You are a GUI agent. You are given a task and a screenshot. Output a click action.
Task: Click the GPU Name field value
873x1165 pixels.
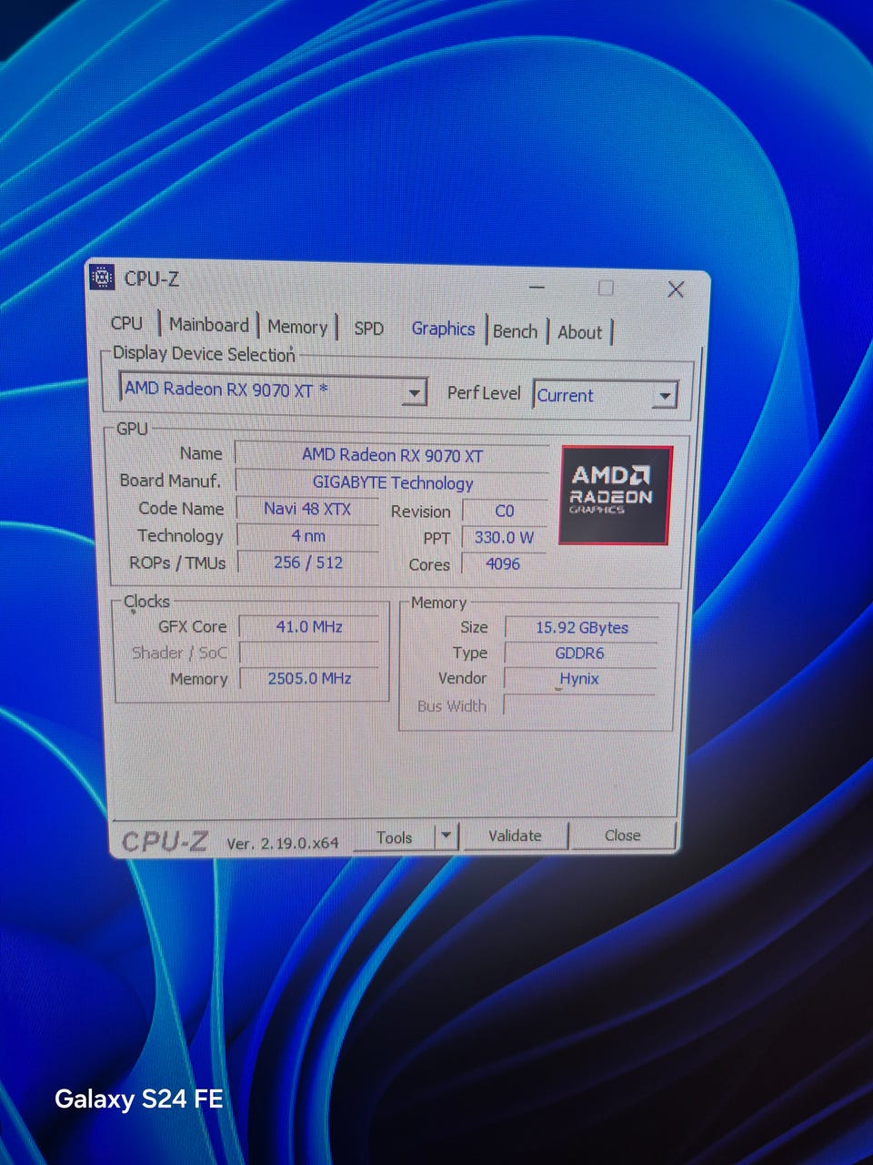coord(392,455)
